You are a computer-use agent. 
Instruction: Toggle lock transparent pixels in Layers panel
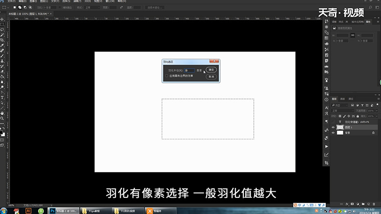pos(340,116)
